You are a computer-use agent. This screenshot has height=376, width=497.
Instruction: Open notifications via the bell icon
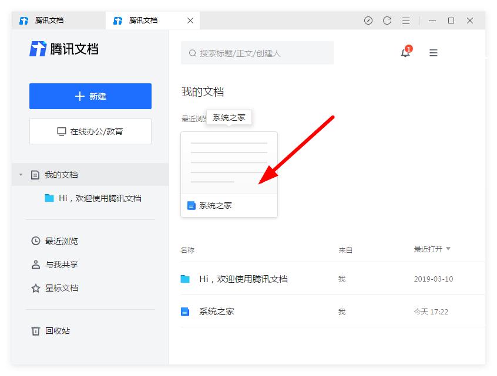405,53
